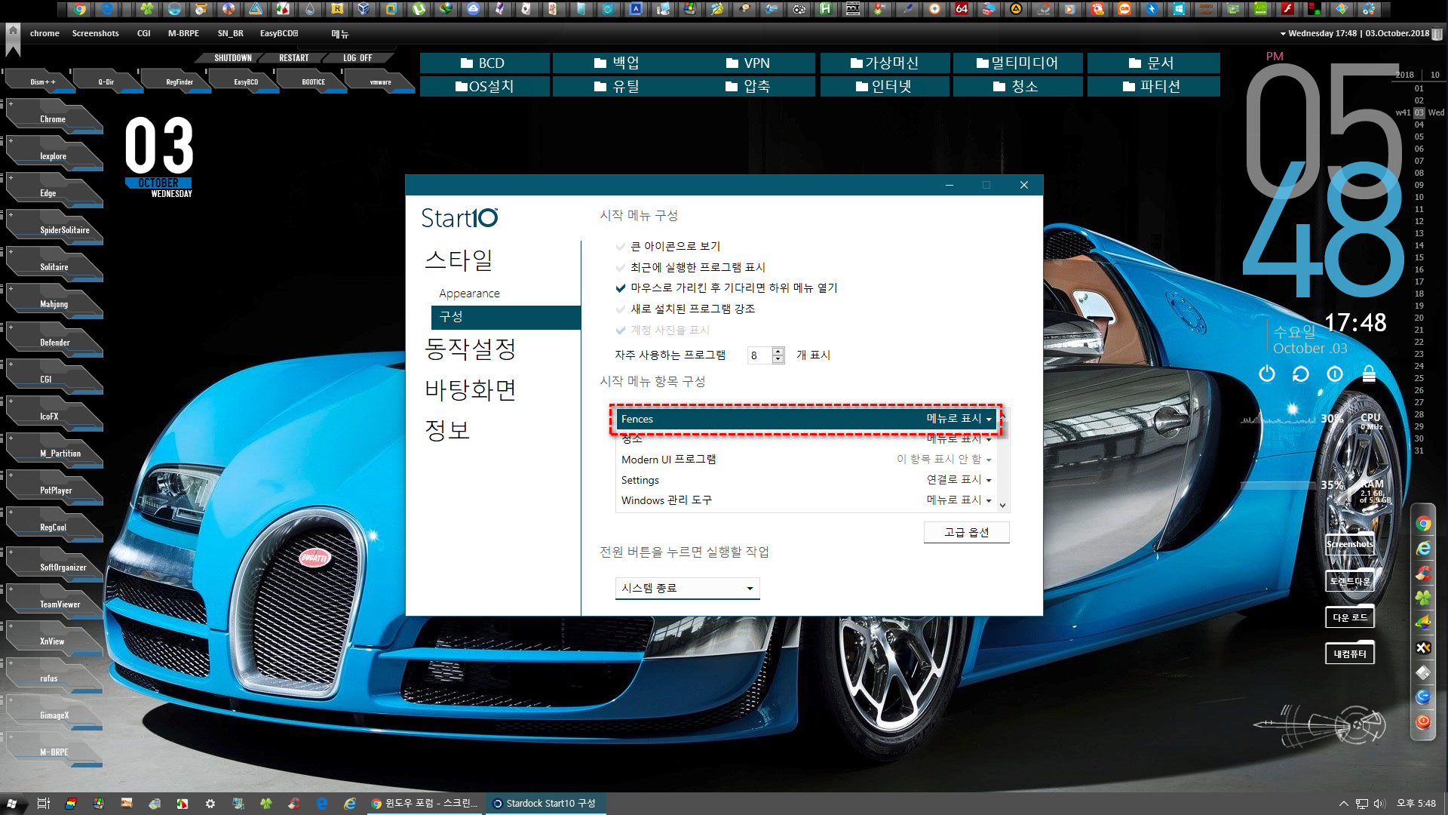Click EasyBCD in the top bar
1448x815 pixels.
pos(279,33)
